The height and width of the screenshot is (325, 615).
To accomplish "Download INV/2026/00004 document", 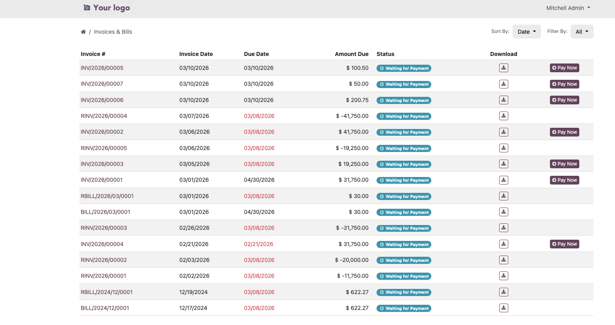I will click(x=504, y=244).
